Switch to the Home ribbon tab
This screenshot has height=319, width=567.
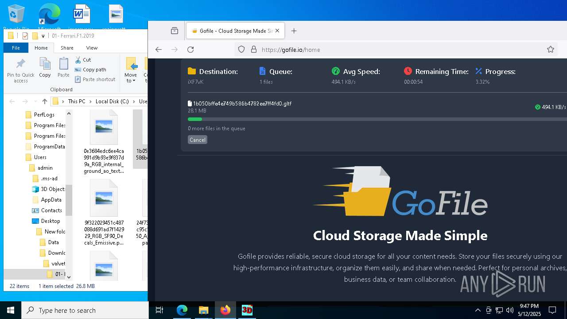[x=41, y=48]
